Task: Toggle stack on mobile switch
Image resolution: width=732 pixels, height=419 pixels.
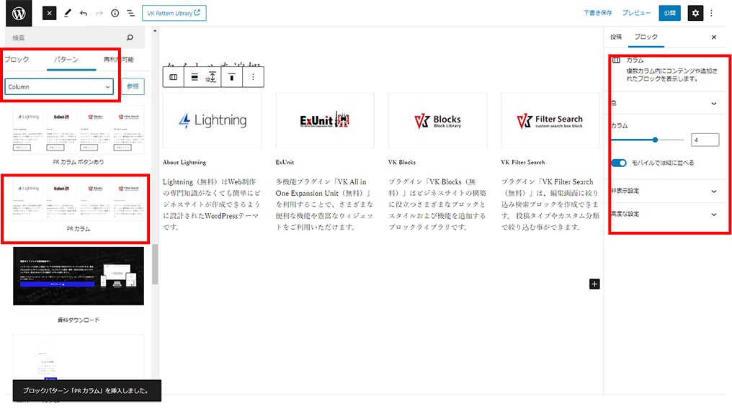Action: click(619, 163)
